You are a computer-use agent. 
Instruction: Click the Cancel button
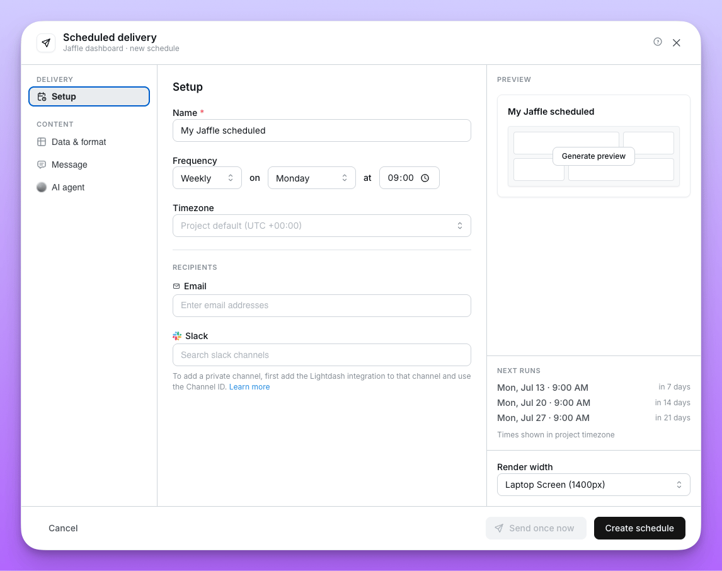click(x=63, y=528)
